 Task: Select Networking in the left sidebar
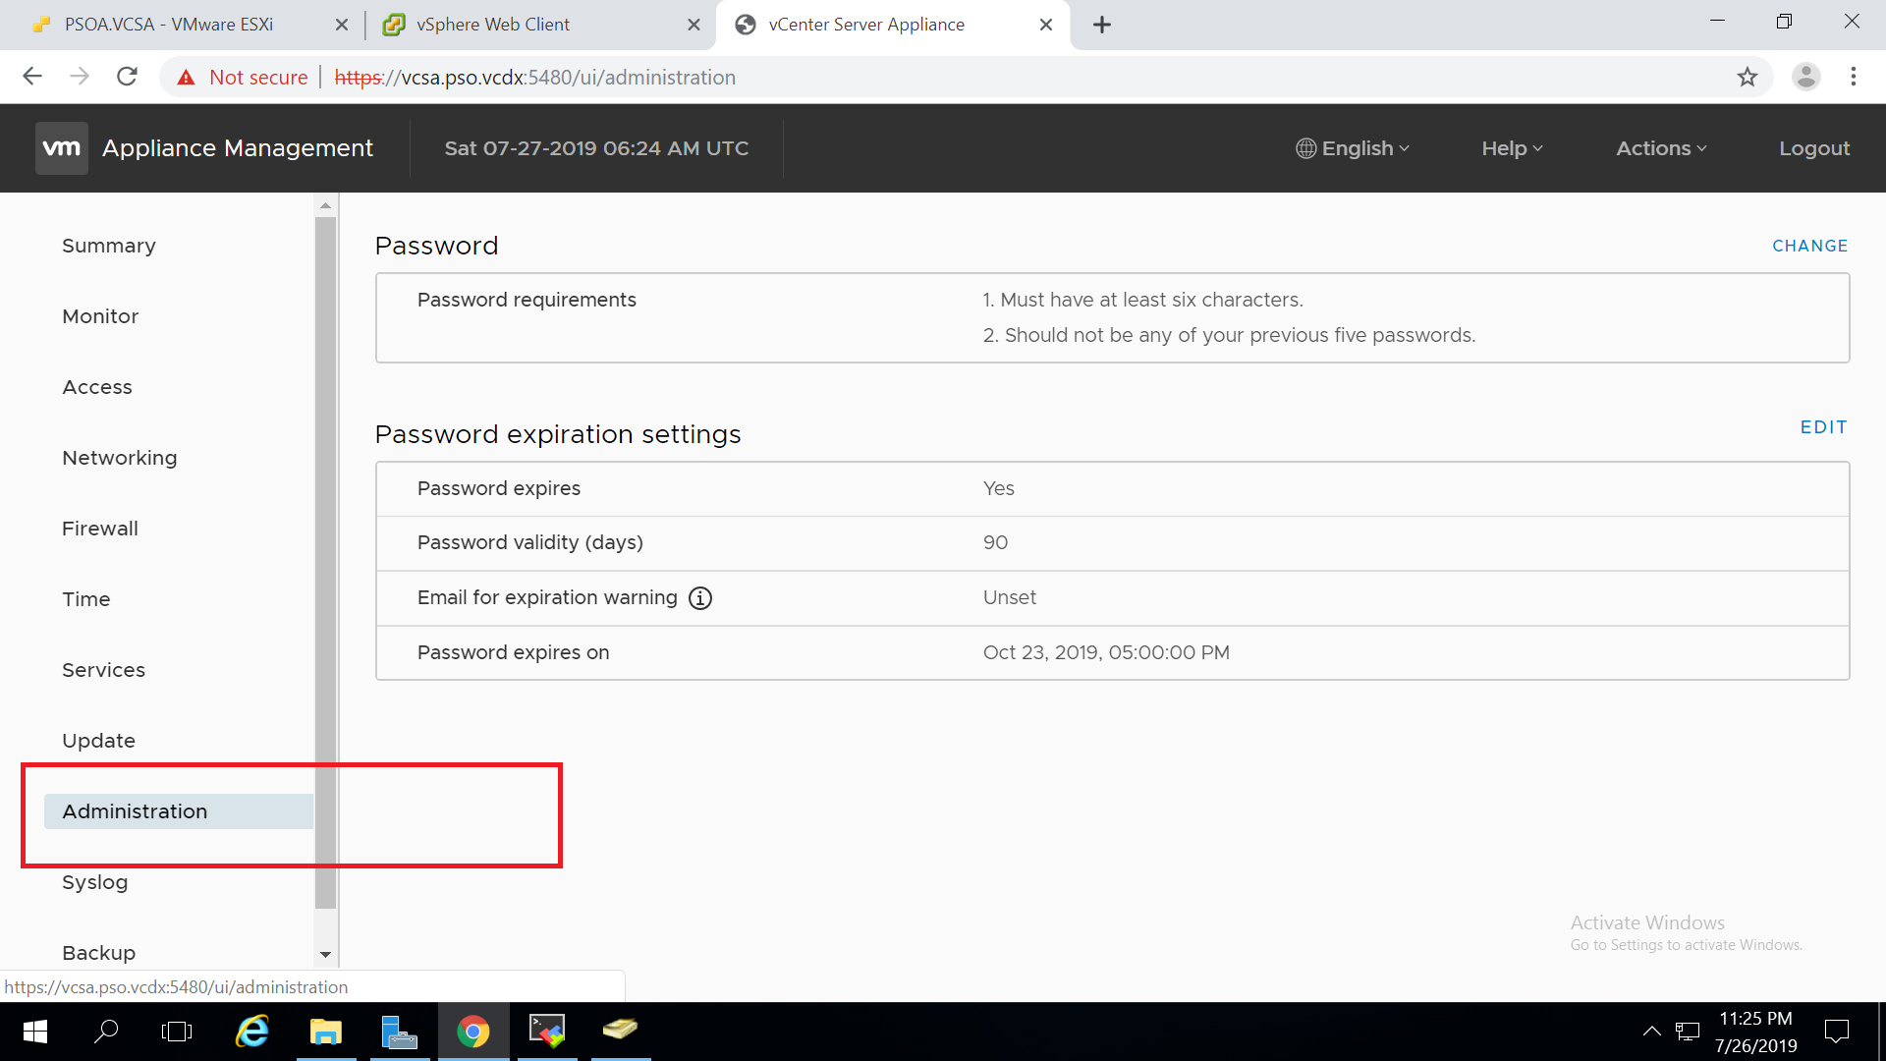(119, 457)
